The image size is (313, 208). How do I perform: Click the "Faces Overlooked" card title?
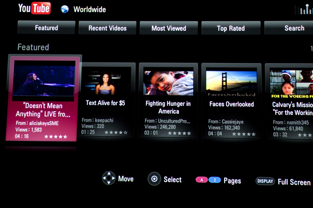tap(232, 104)
